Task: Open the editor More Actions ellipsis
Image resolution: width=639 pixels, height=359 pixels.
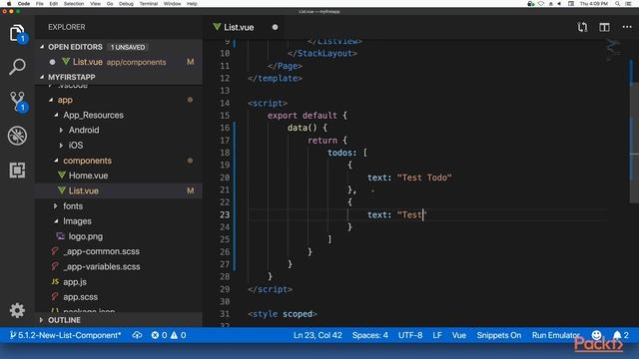Action: (627, 27)
